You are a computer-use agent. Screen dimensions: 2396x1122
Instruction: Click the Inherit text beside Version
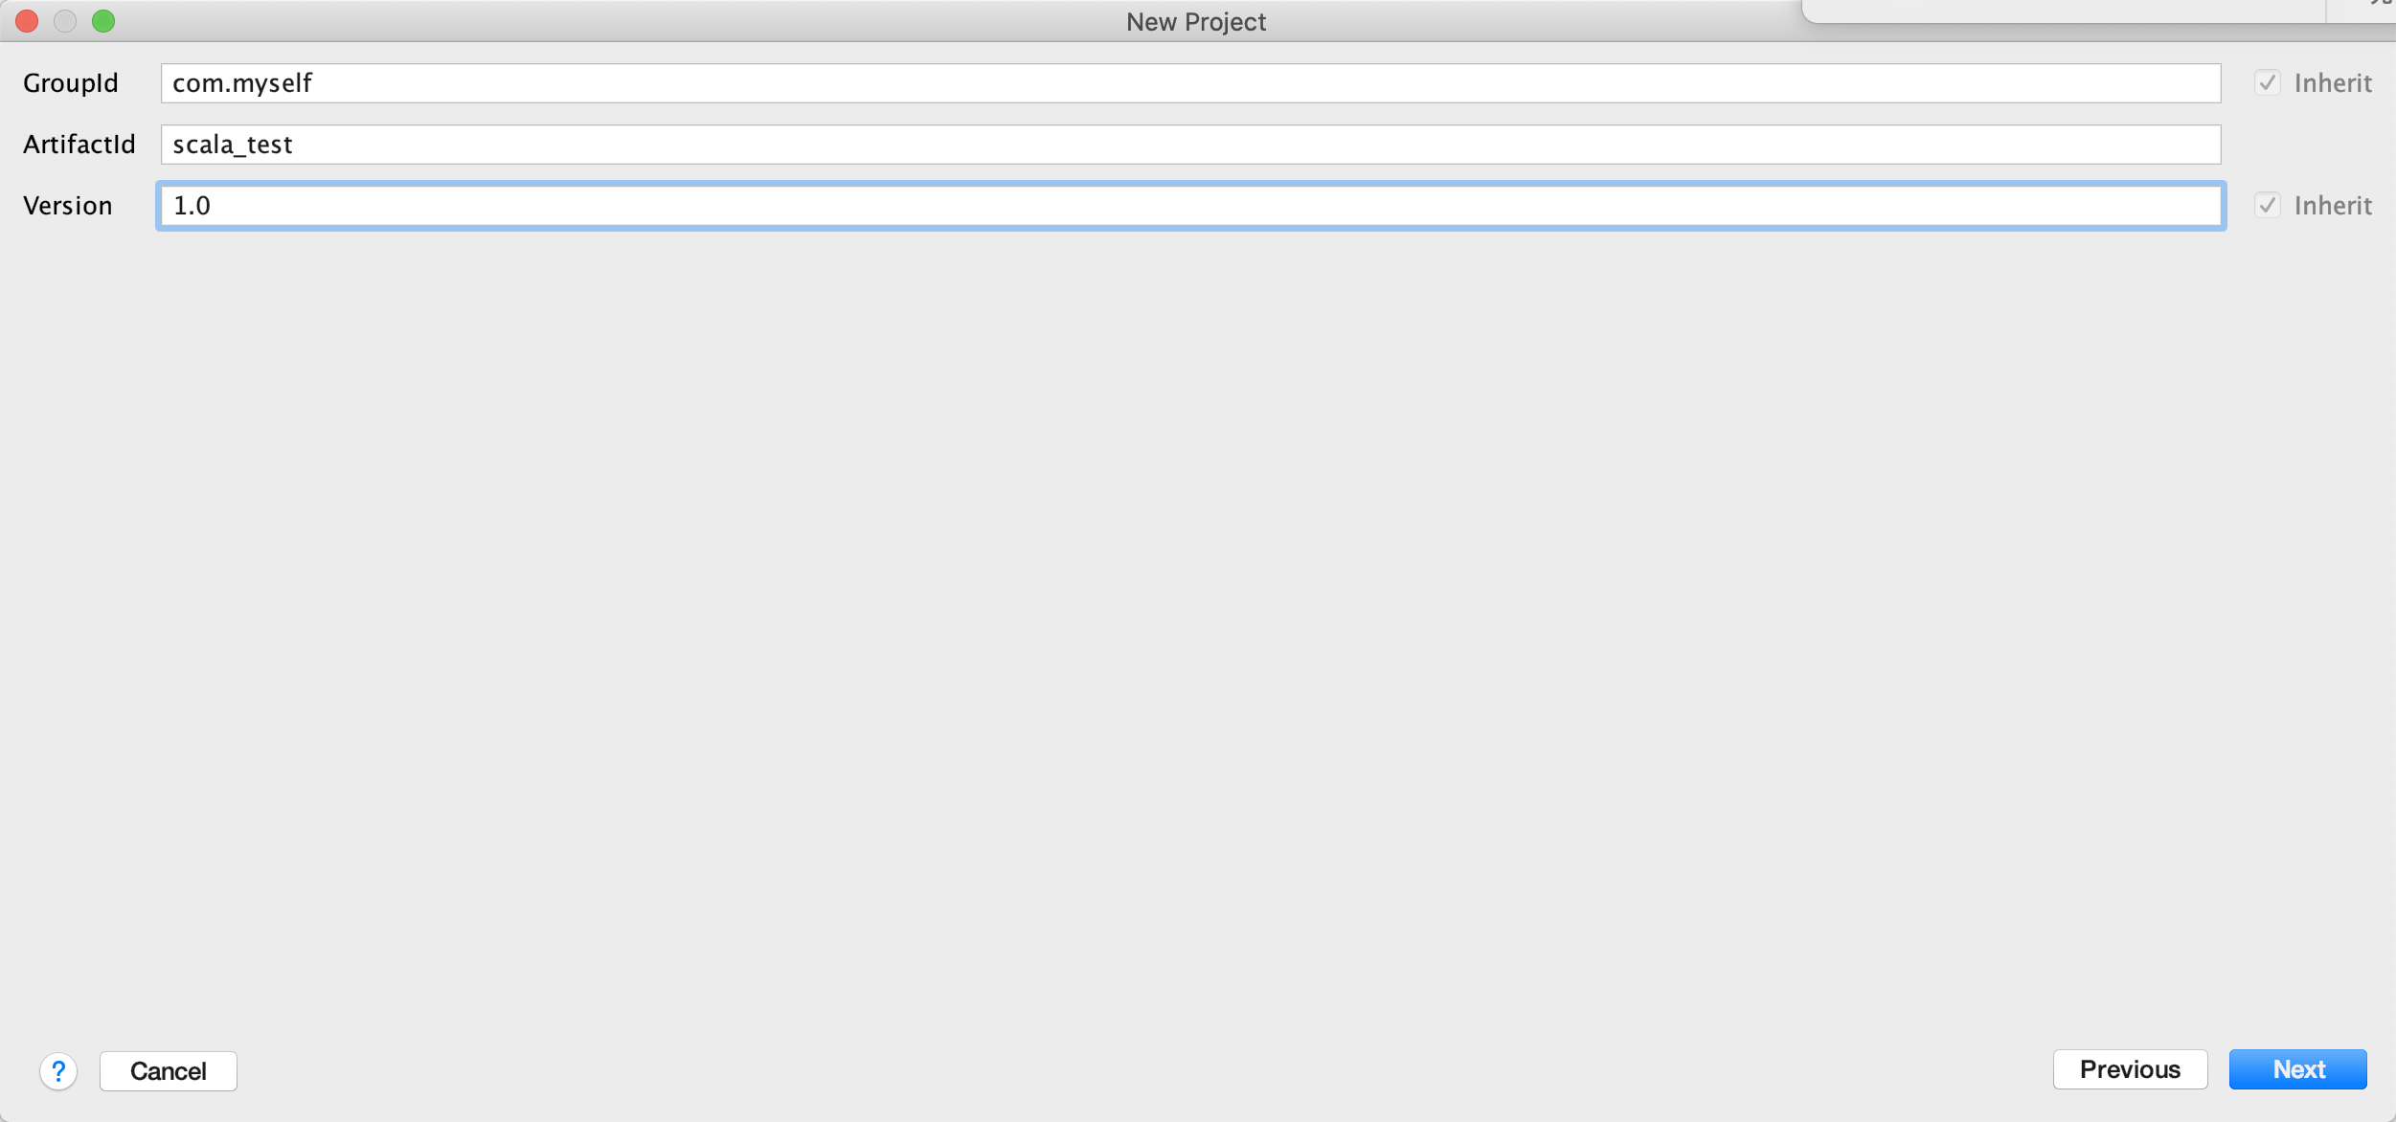(2333, 206)
